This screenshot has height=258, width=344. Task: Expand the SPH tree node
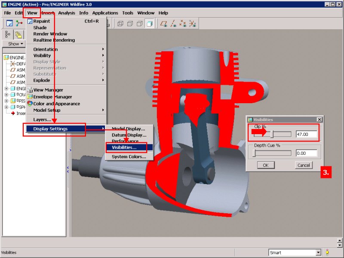click(x=6, y=107)
